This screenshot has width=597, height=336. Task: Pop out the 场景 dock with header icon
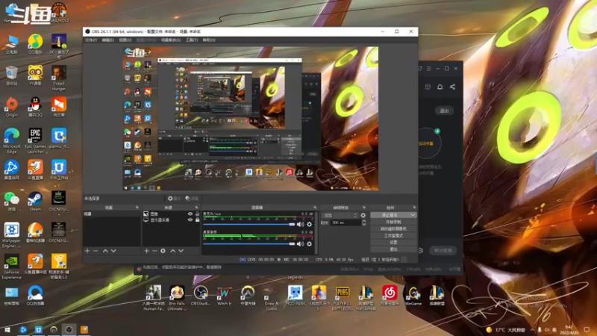coord(137,208)
